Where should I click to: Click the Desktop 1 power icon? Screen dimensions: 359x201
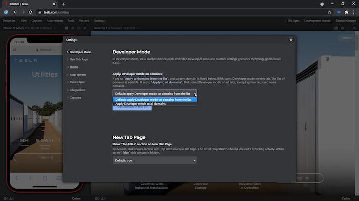click(x=342, y=28)
